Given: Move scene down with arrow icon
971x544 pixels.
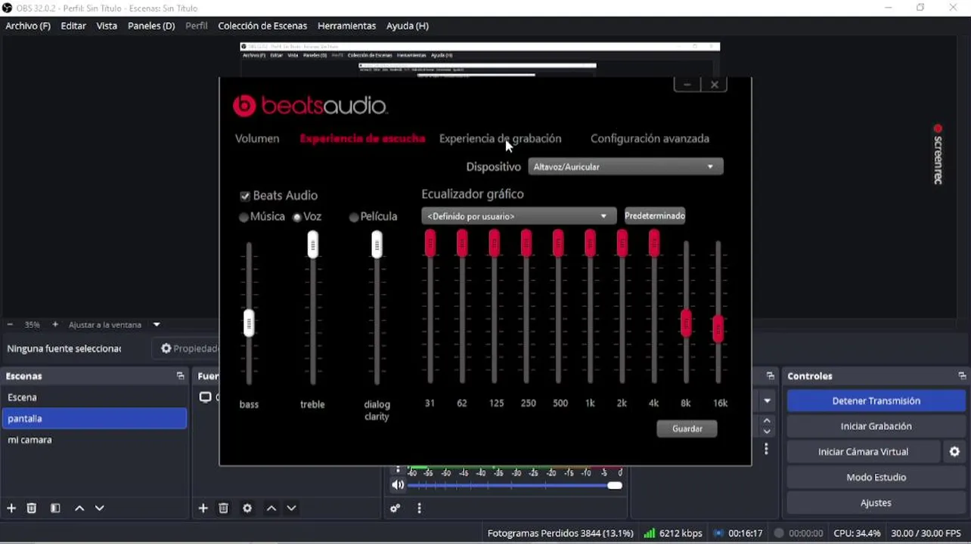Looking at the screenshot, I should (99, 508).
